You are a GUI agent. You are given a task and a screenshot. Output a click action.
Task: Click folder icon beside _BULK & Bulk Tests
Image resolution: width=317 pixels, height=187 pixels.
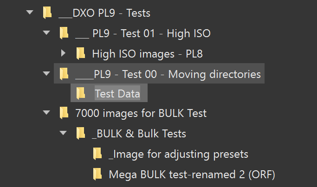(x=81, y=134)
